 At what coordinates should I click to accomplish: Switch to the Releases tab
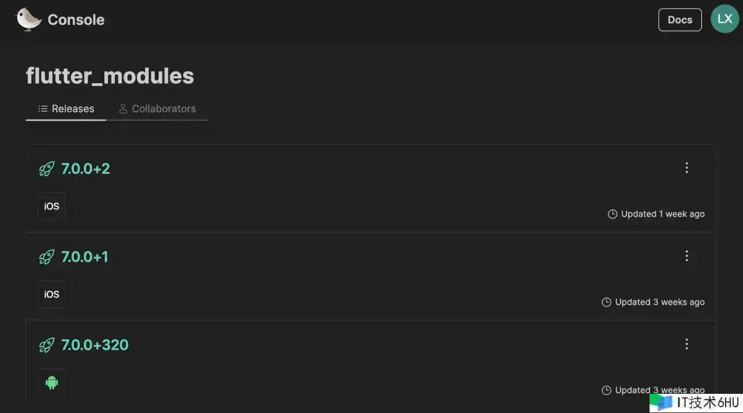[66, 109]
